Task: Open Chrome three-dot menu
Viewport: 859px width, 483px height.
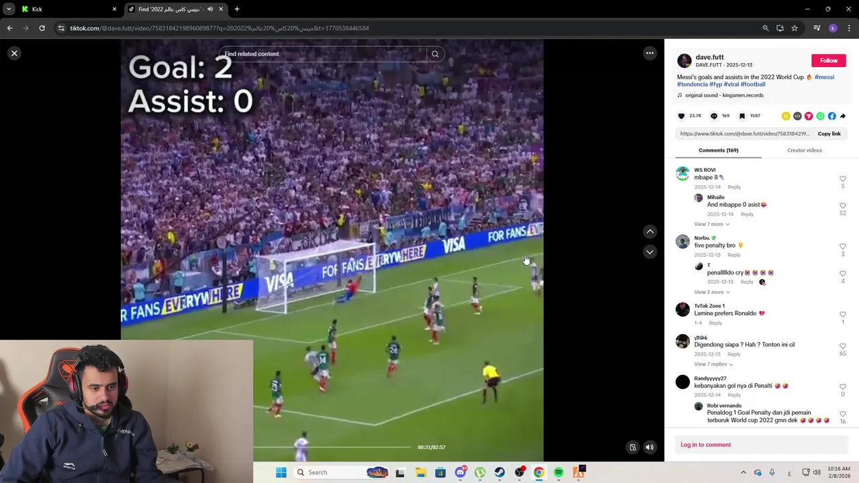Action: [850, 28]
